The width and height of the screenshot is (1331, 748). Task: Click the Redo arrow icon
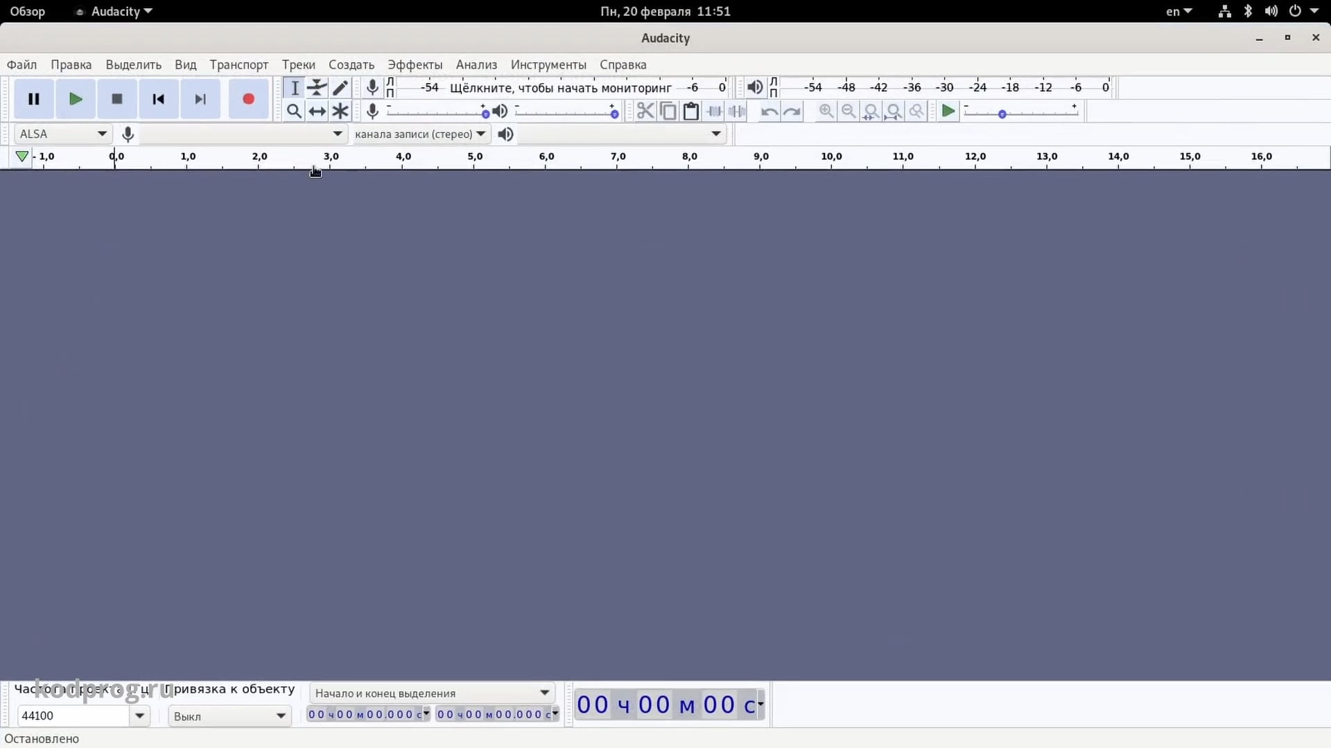point(792,111)
